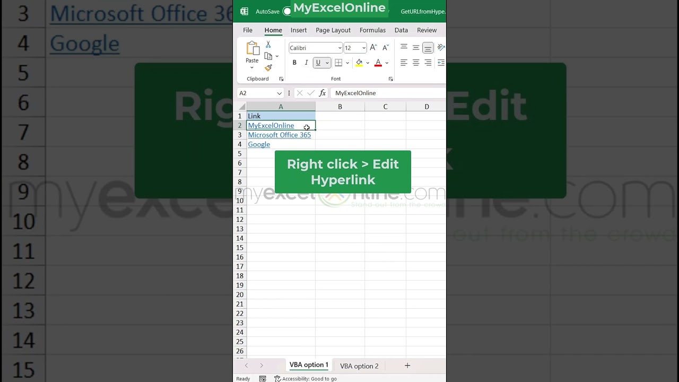Click Align Right icon
The image size is (679, 382).
(428, 63)
